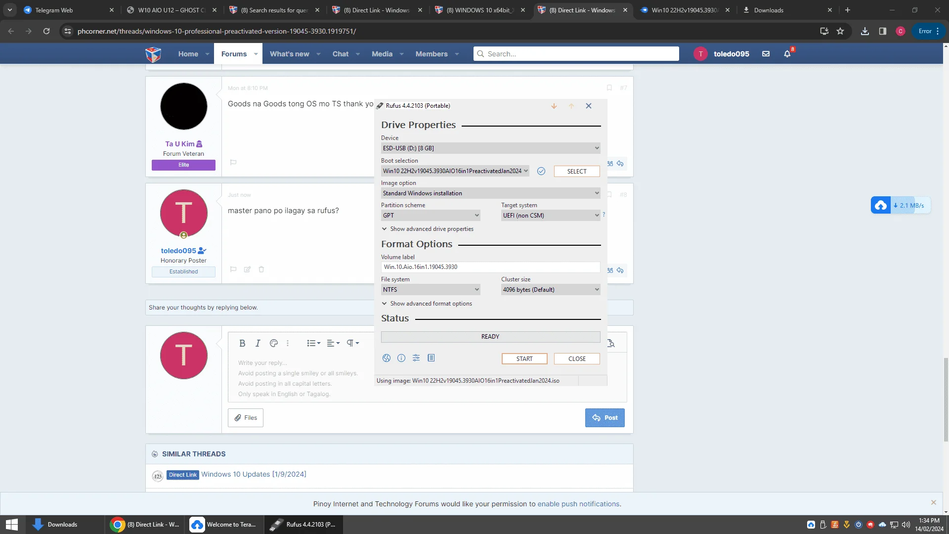Show Rufus about info icon
This screenshot has height=534, width=949.
tap(401, 358)
